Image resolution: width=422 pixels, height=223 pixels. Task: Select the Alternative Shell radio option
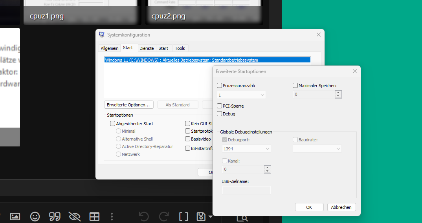tap(118, 139)
